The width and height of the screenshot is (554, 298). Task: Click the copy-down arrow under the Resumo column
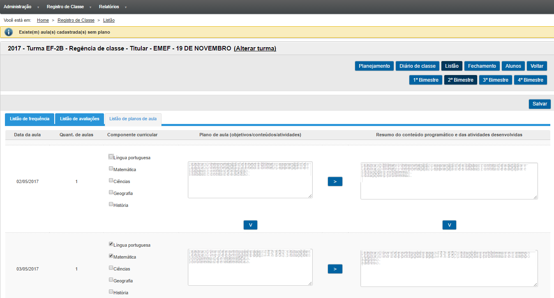(449, 225)
